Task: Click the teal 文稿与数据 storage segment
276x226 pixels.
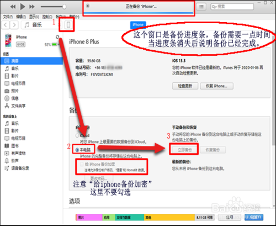Action: coord(130,217)
